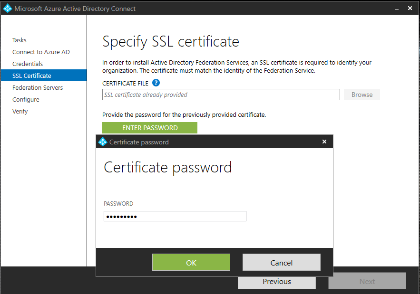This screenshot has height=294, width=420.
Task: Go to the Configure step
Action: [26, 100]
